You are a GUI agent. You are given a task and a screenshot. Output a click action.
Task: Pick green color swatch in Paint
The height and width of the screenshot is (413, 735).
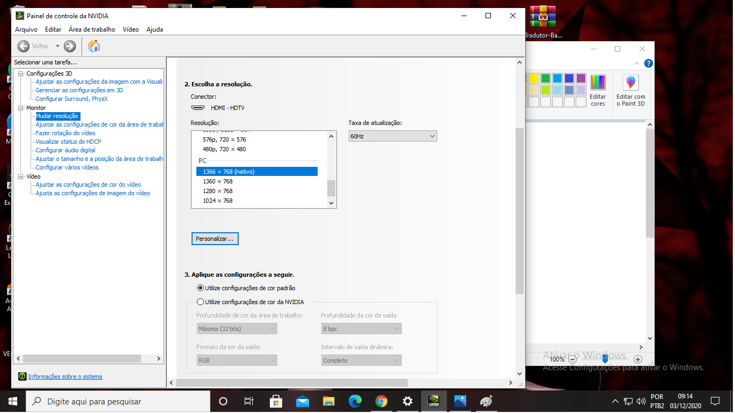tap(546, 78)
